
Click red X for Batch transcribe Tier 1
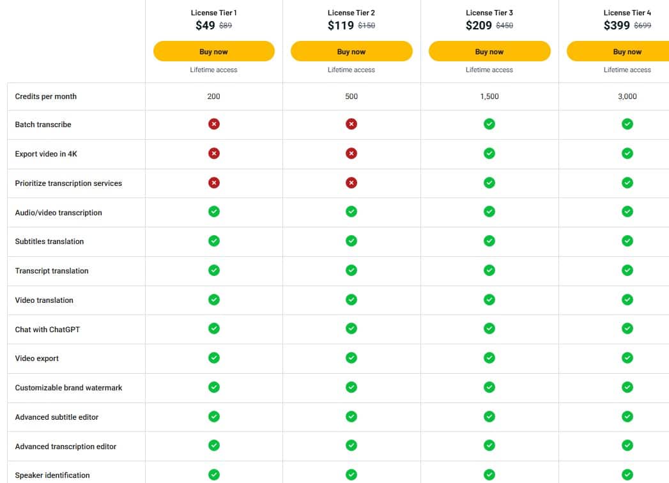(214, 124)
